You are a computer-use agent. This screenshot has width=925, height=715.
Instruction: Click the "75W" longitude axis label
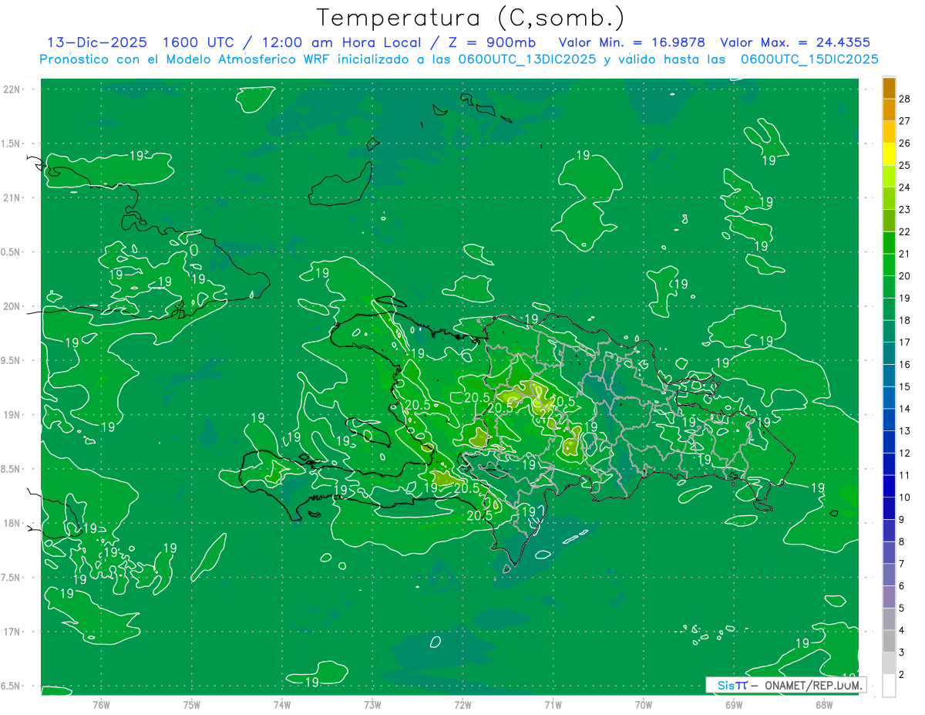point(192,704)
